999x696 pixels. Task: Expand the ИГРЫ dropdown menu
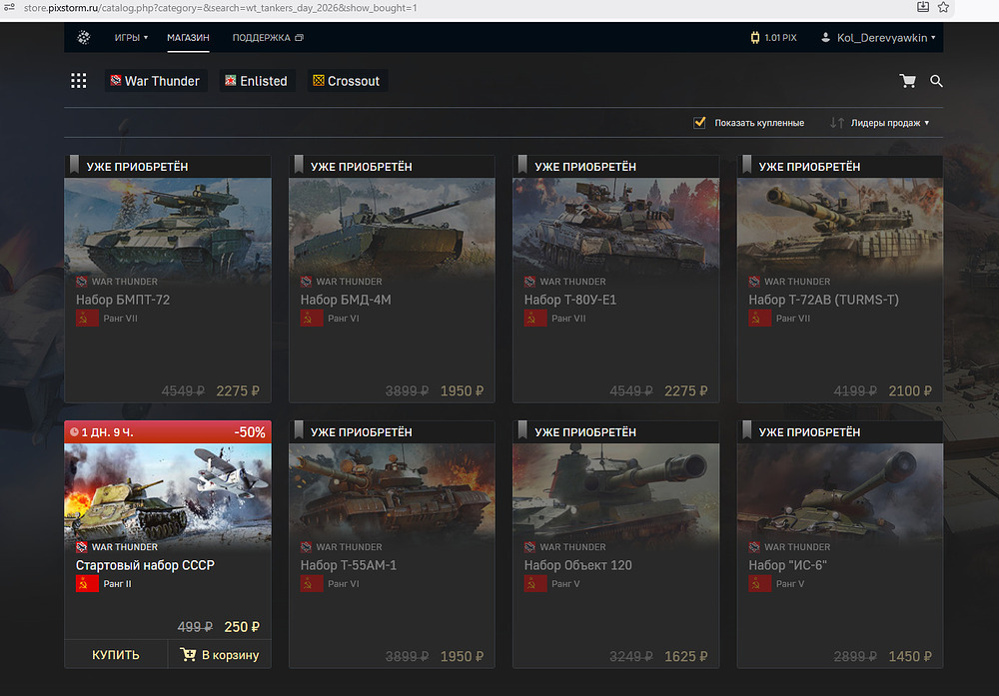(131, 38)
